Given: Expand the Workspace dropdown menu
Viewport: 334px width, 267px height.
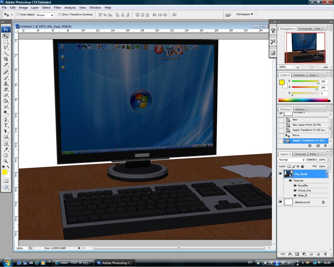Looking at the screenshot, I should point(244,14).
